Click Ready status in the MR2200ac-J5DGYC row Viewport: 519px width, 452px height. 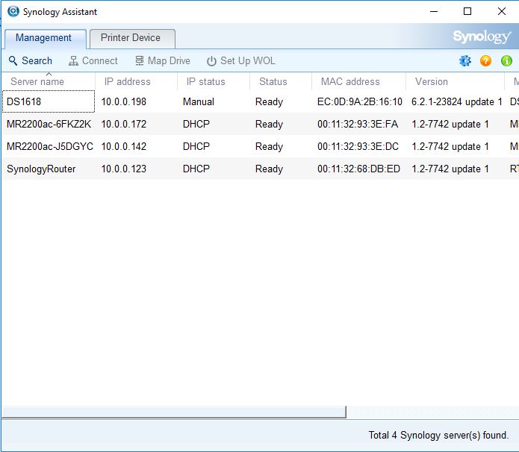click(x=269, y=146)
